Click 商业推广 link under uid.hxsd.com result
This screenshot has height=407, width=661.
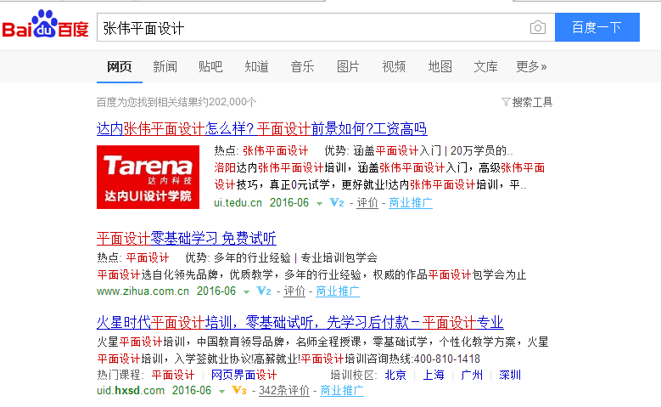coord(341,390)
